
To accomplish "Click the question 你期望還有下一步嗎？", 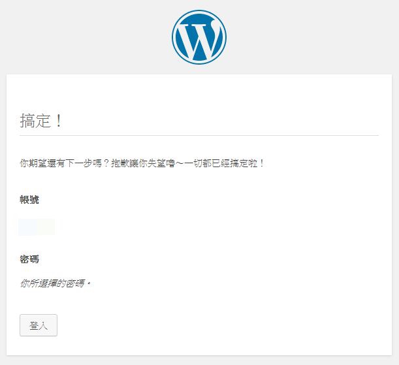I will pos(65,163).
